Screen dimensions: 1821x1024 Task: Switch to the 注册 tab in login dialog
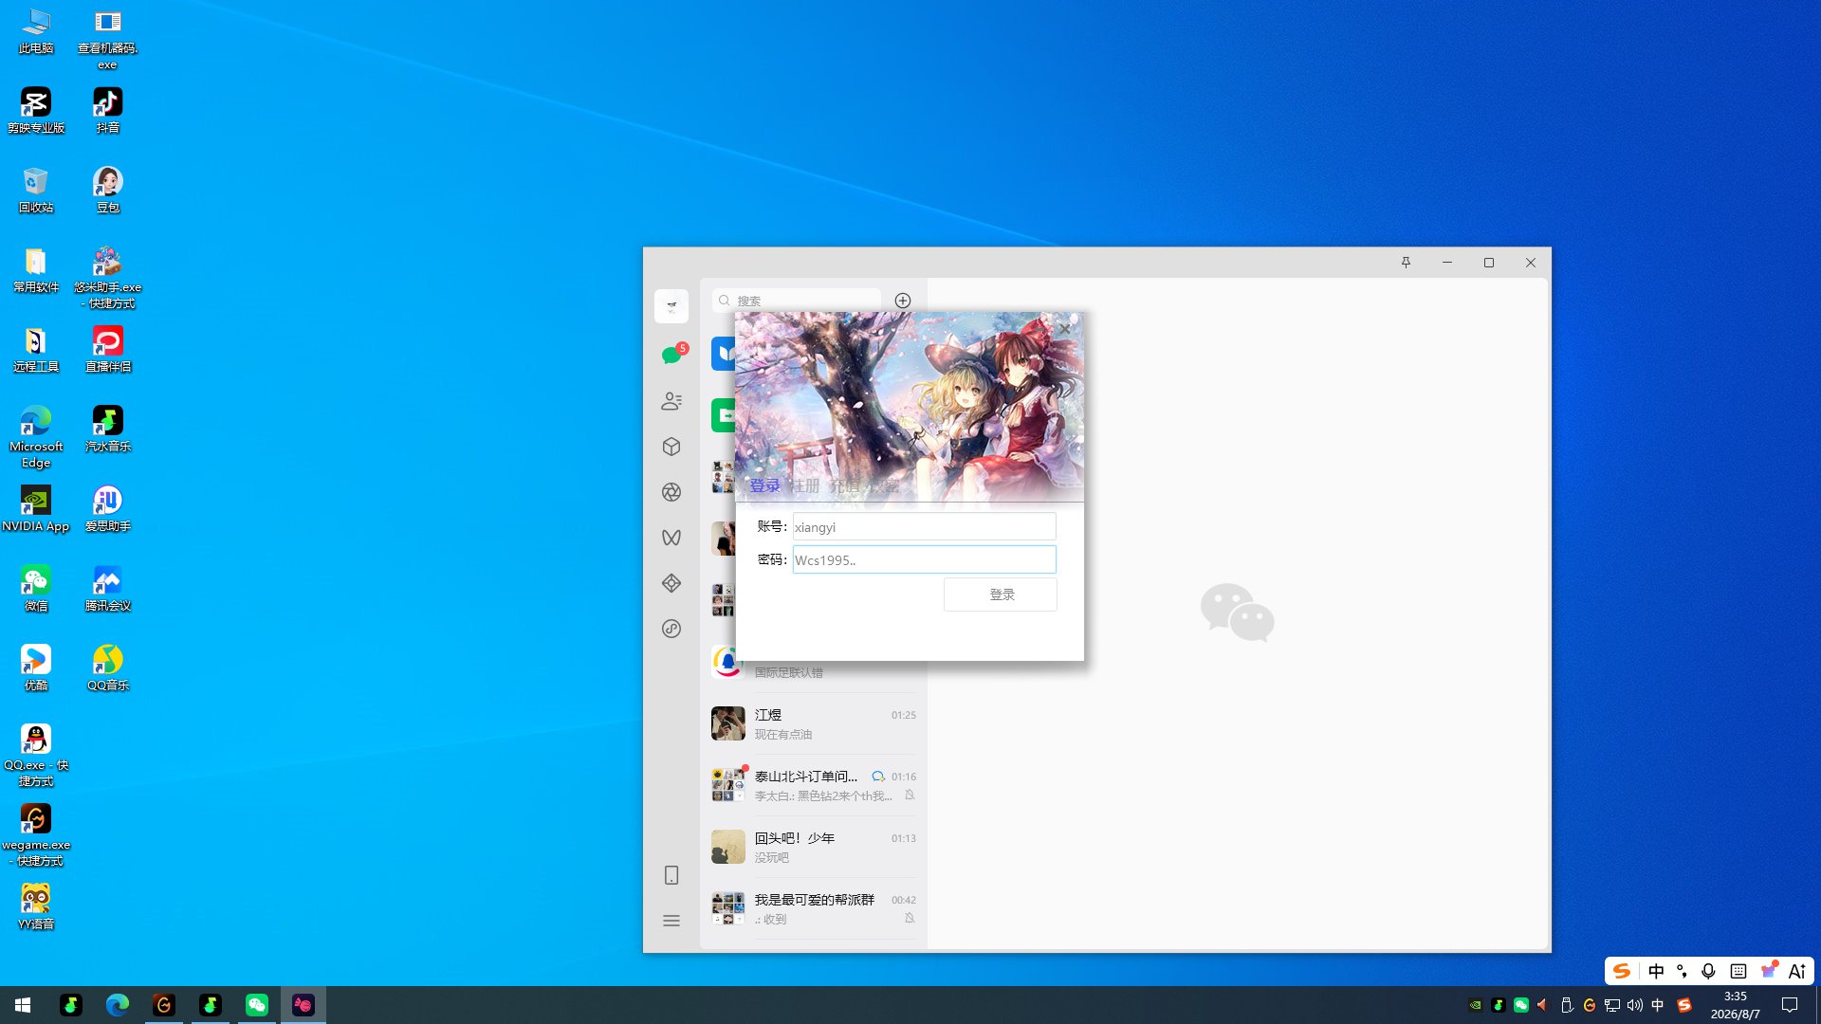point(805,485)
